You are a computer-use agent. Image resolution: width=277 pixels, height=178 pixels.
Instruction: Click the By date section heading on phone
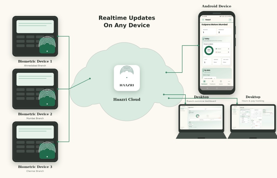tap(207, 70)
